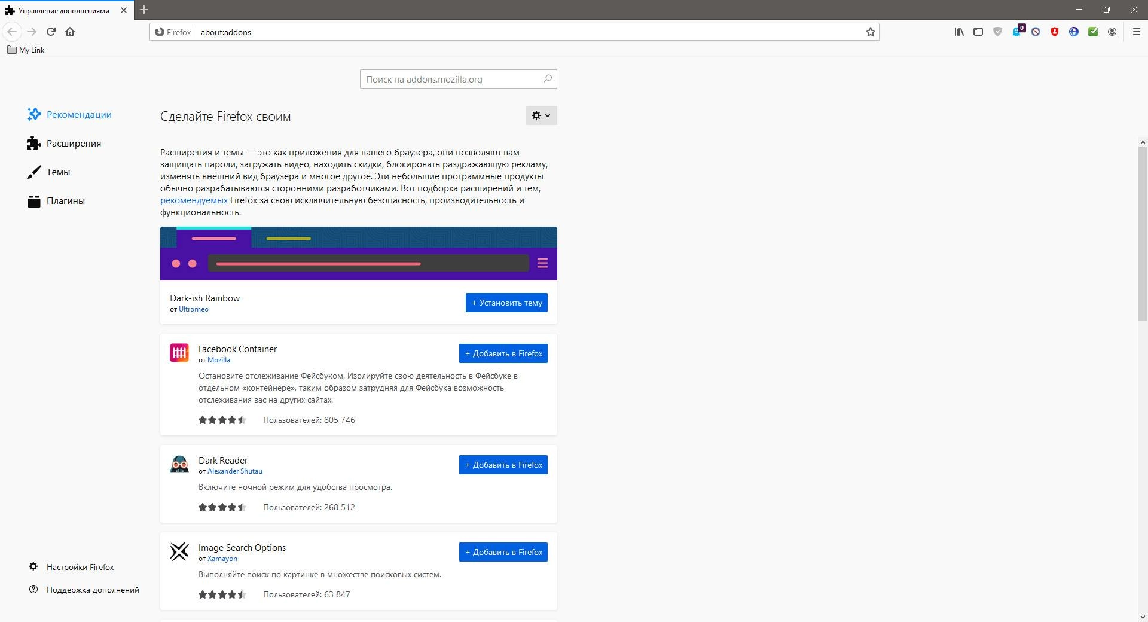Click the scrollbar down arrow

click(1143, 617)
